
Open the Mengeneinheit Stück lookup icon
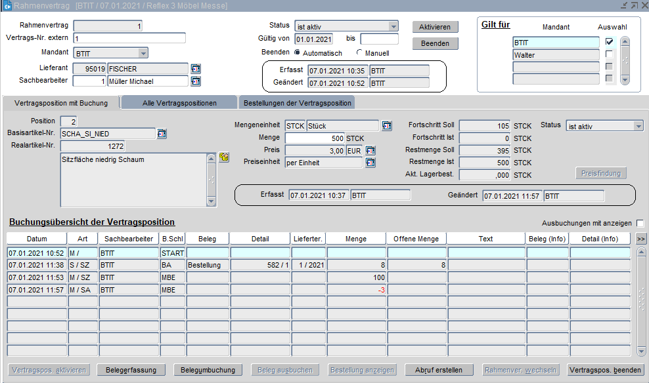coord(387,126)
